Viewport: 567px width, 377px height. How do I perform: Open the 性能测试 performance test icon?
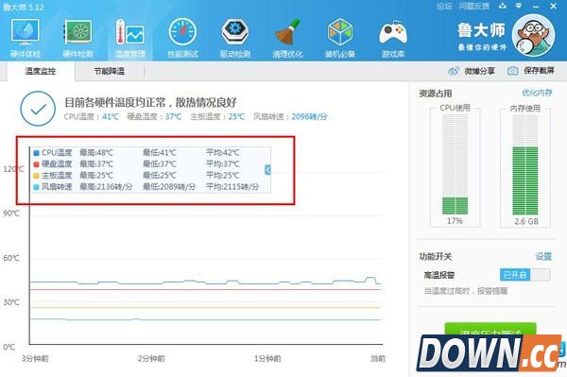182,38
